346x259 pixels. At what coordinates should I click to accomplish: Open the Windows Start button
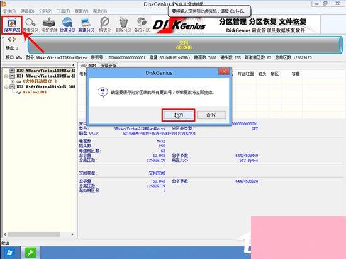pyautogui.click(x=9, y=253)
